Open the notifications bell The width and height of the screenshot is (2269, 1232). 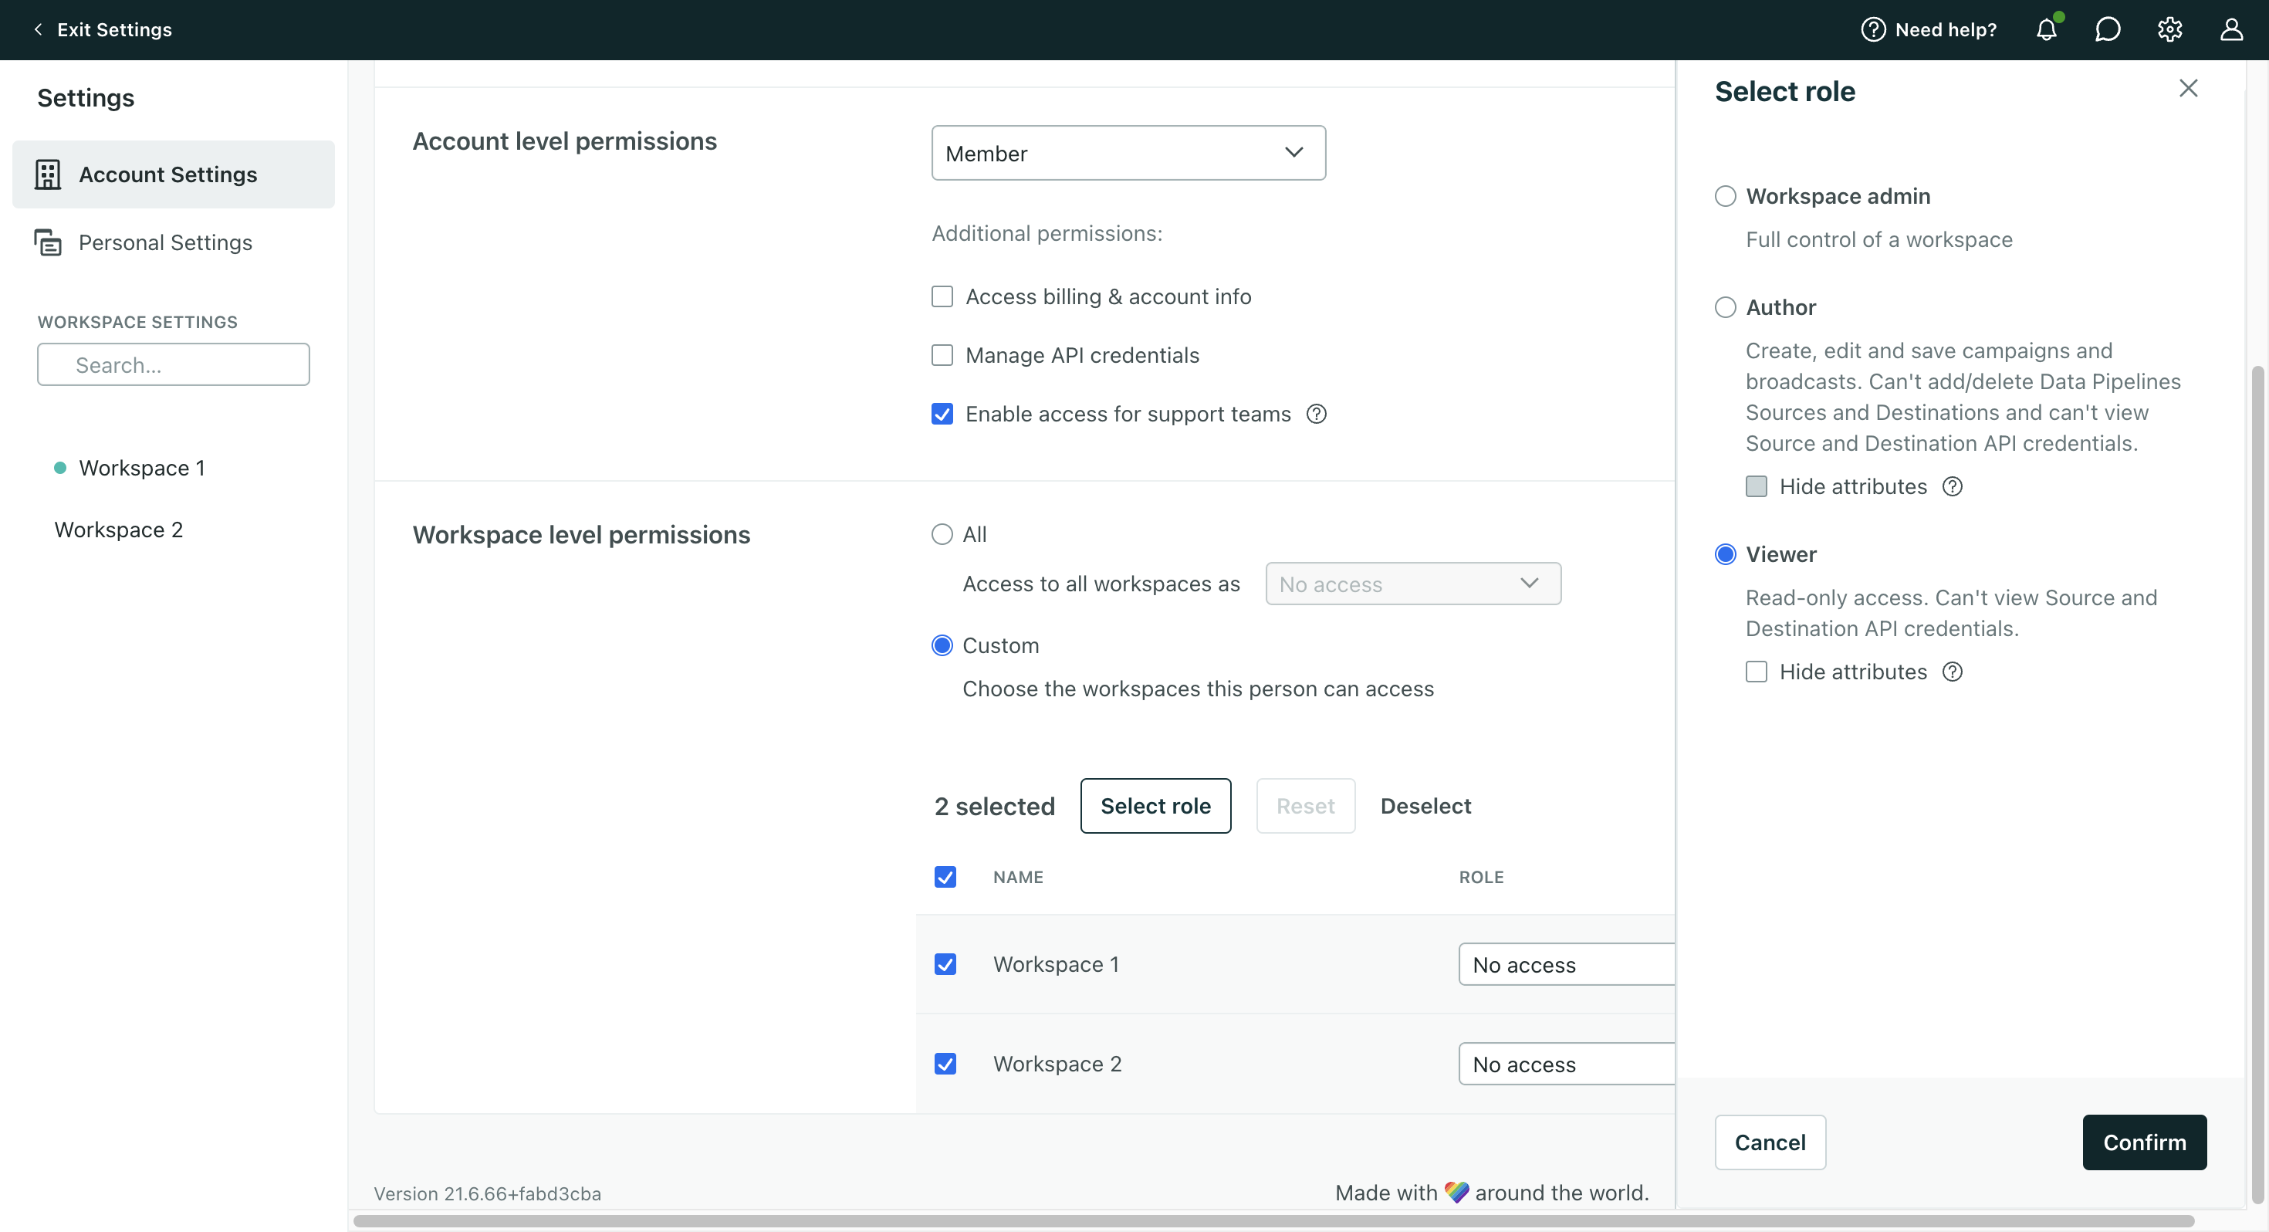tap(2046, 29)
